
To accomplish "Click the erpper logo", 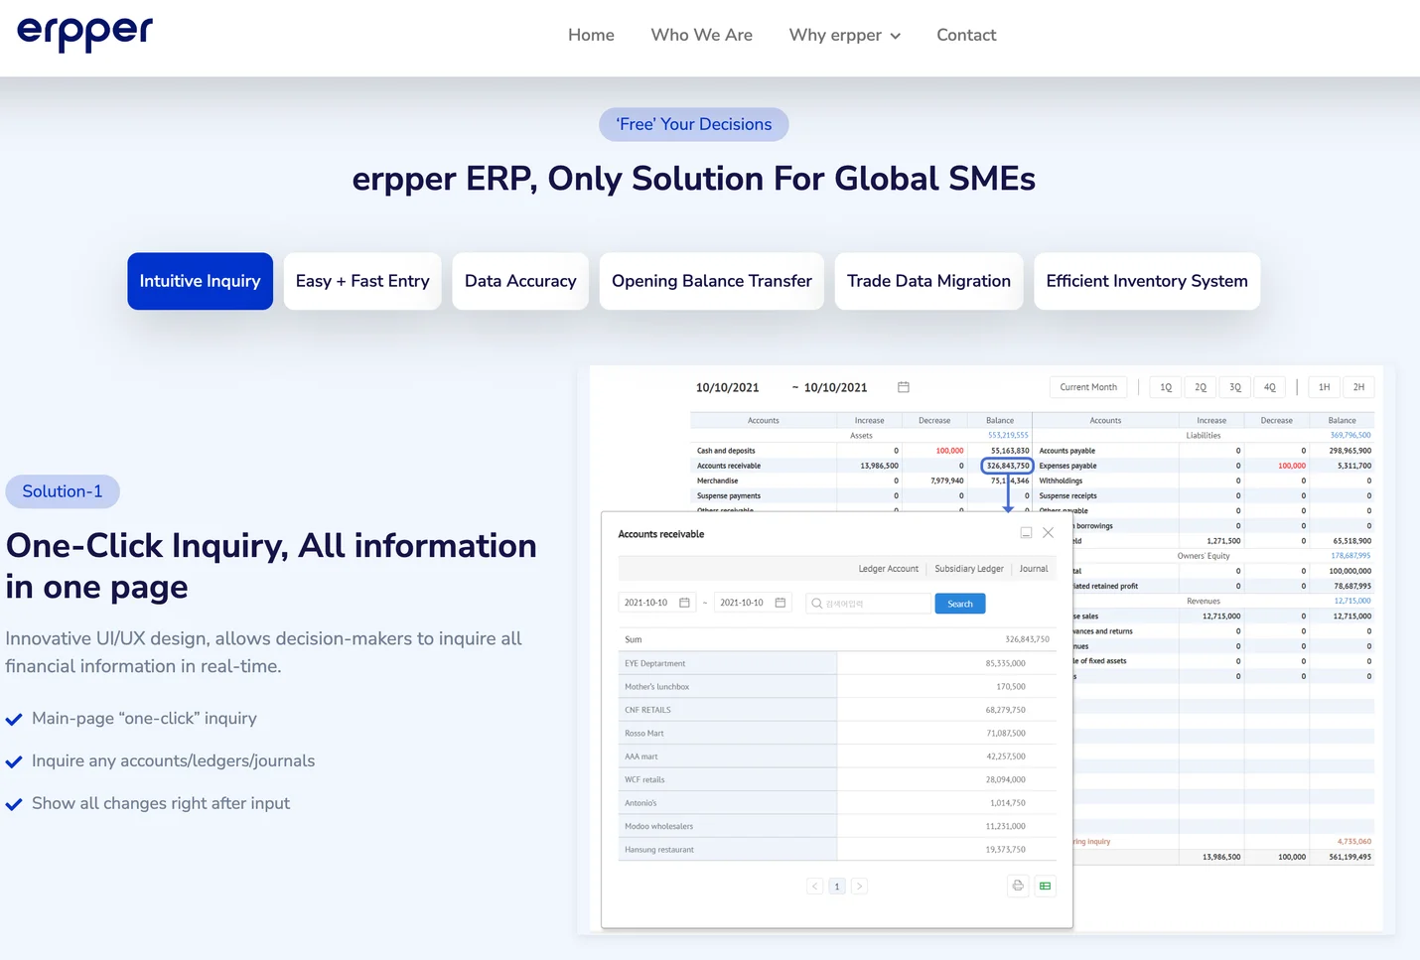I will tap(85, 33).
